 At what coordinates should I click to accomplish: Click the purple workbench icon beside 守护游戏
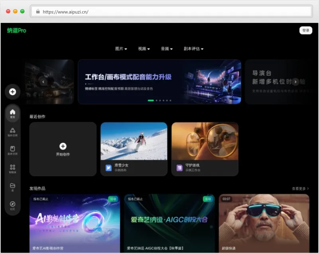pos(179,168)
